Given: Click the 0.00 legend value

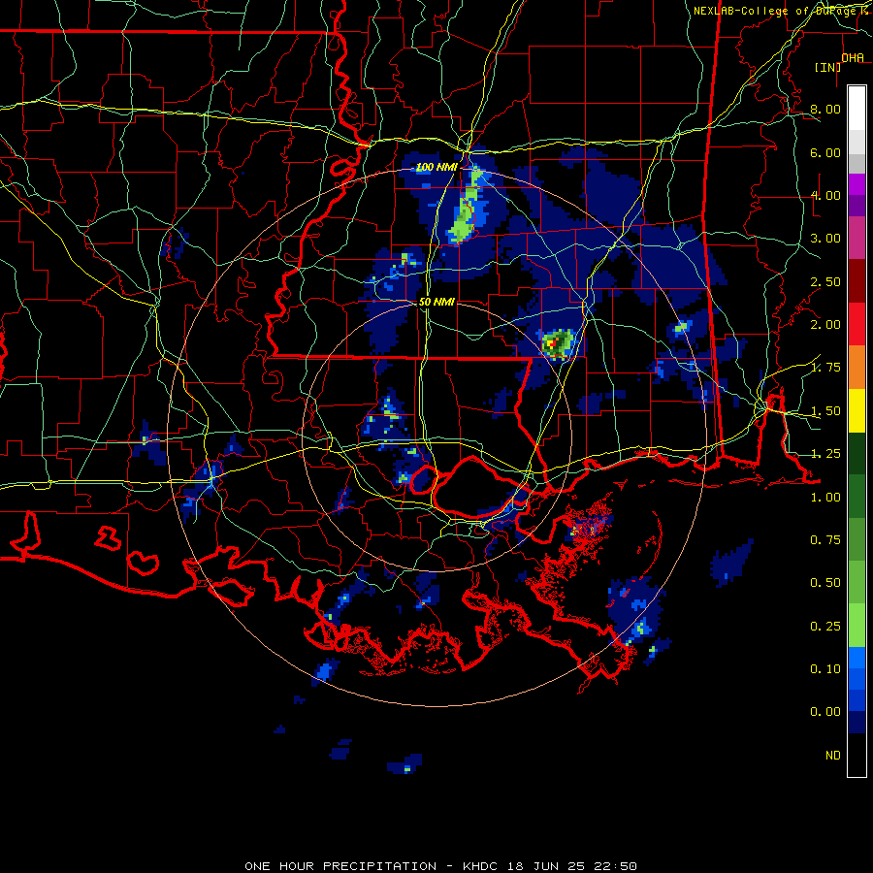Looking at the screenshot, I should 825,712.
